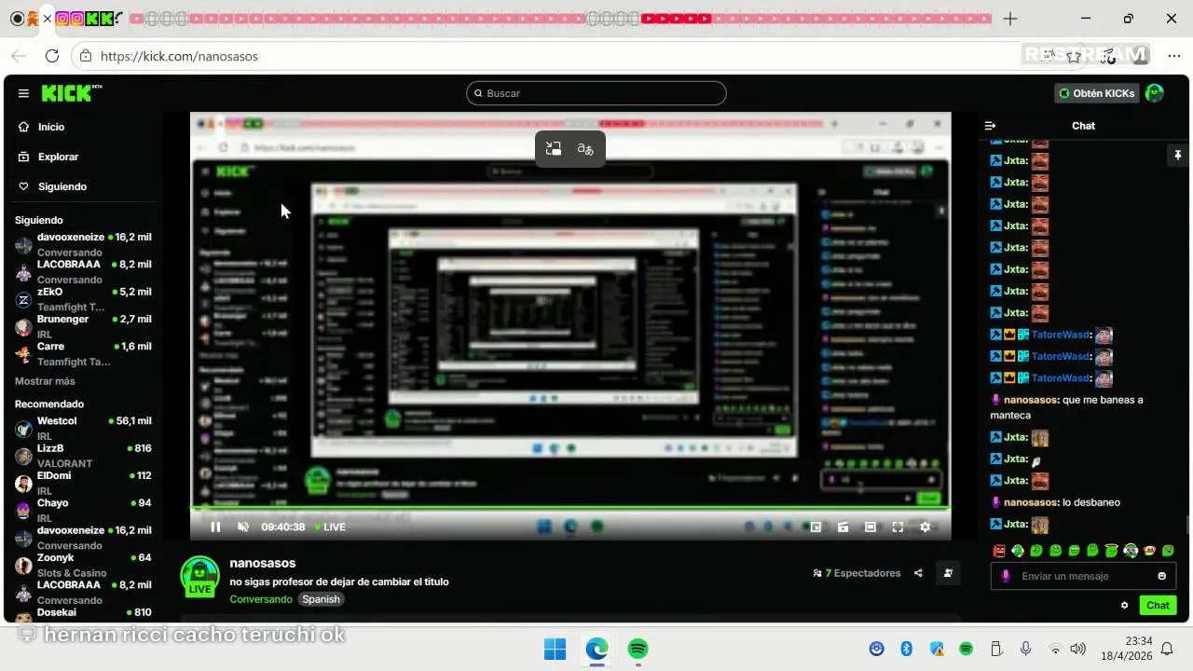Jump to LIVE indicator in player
1193x671 pixels.
click(330, 527)
